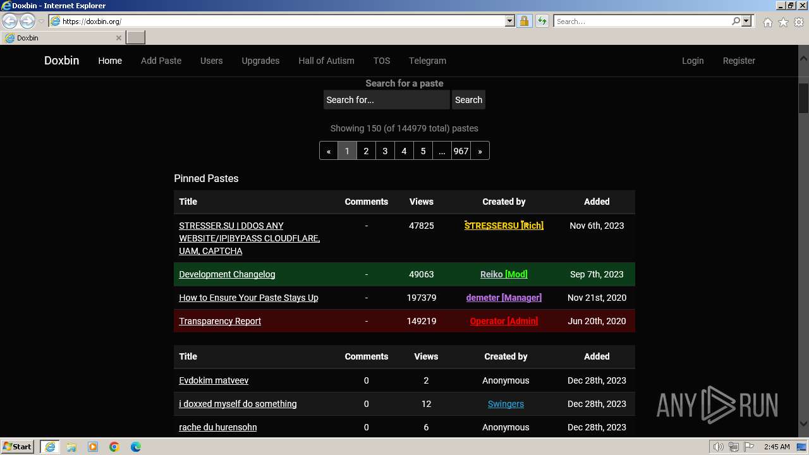The height and width of the screenshot is (455, 809).
Task: Open Operator [Admin] user profile
Action: (504, 321)
